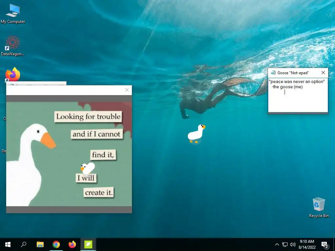The height and width of the screenshot is (251, 335).
Task: Close the goose meme image window
Action: point(127,90)
